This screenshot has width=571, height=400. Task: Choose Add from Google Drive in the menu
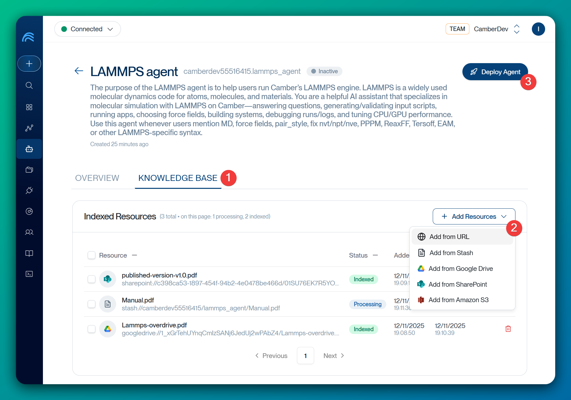(461, 268)
